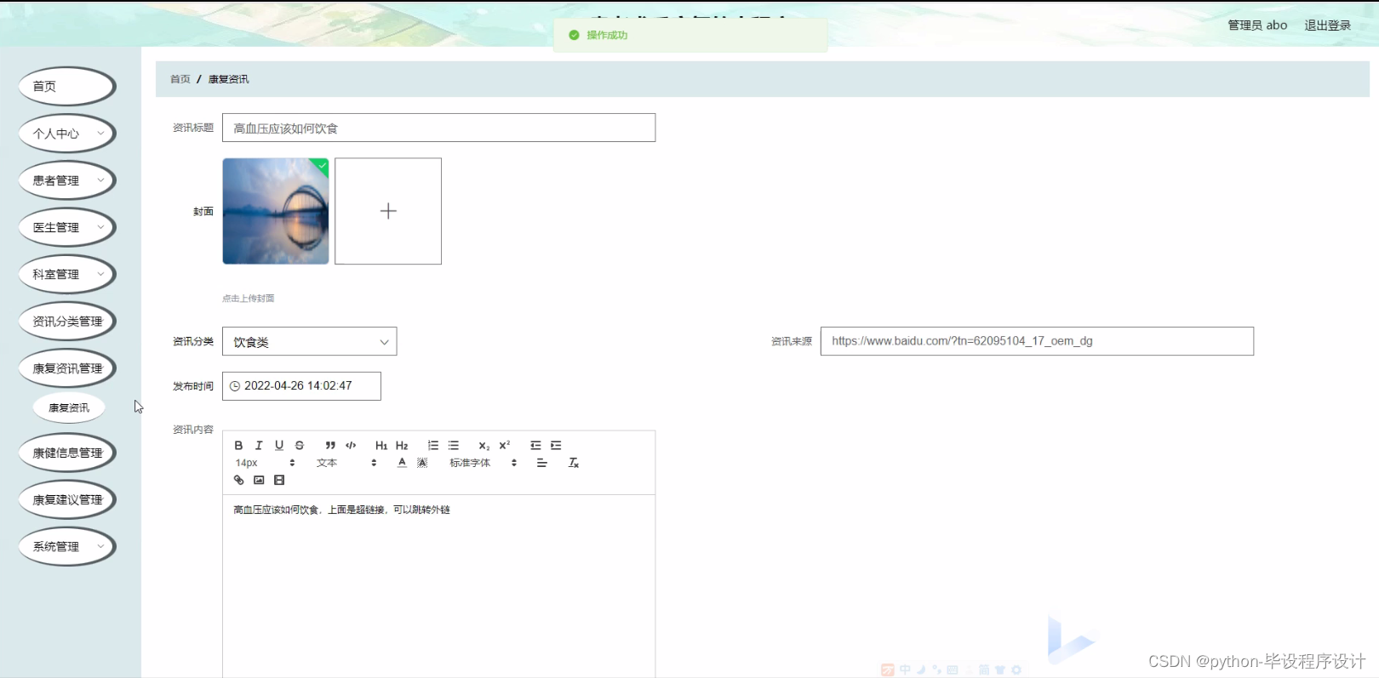
Task: Click 退出登录 to log out
Action: coord(1328,26)
